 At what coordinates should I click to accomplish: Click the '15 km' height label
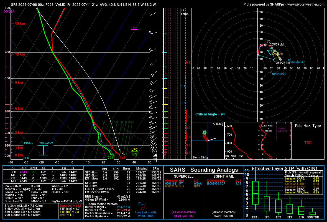20,23
